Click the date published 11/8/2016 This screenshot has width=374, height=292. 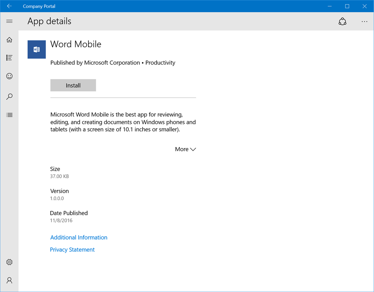(x=61, y=220)
